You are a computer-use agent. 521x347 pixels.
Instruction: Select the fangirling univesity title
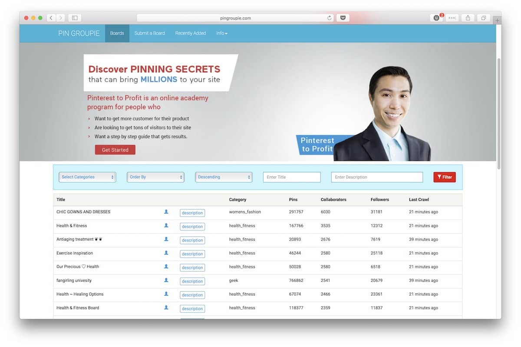74,280
